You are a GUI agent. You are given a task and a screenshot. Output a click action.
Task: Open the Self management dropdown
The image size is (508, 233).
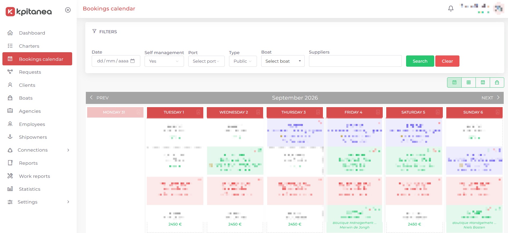coord(164,61)
